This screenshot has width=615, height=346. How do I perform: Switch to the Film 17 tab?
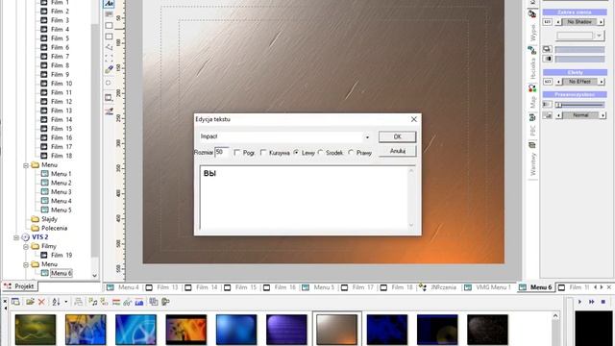click(357, 287)
